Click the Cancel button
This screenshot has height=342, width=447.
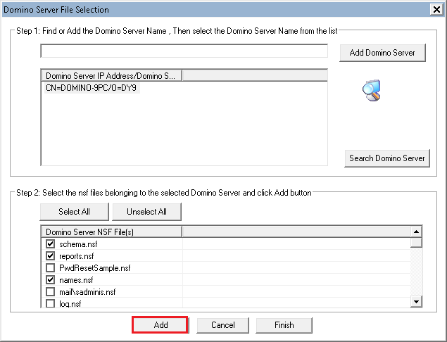tap(223, 325)
